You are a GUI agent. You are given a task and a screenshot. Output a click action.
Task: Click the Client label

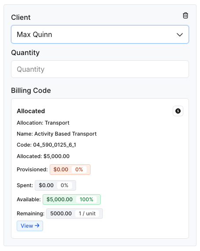point(21,17)
